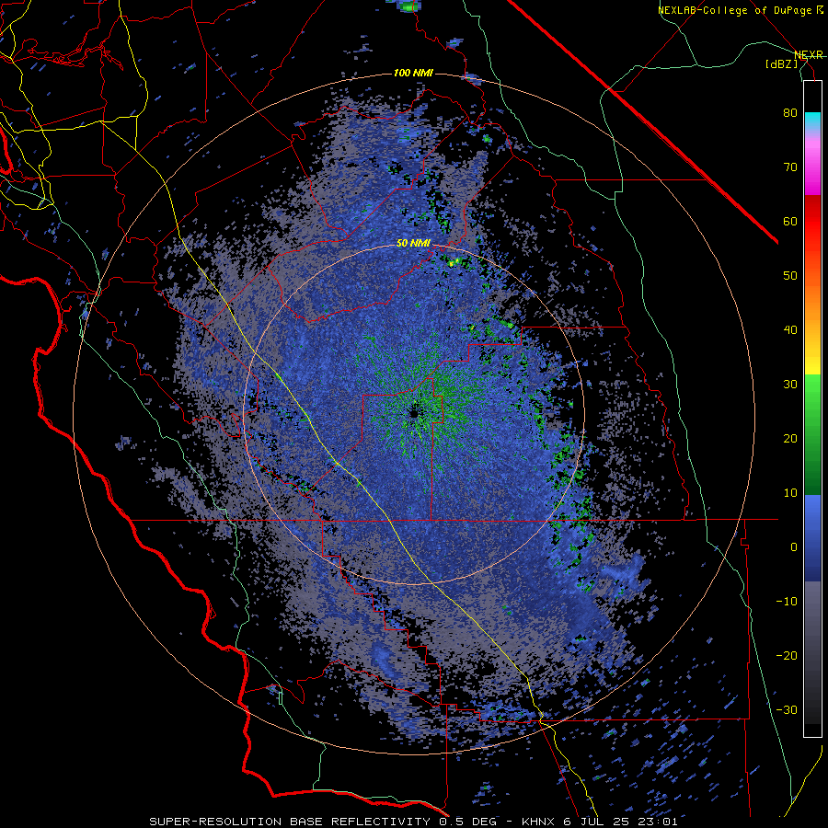Click the "[dBZ]" unit label
Screen dimensions: 828x828
pos(781,63)
